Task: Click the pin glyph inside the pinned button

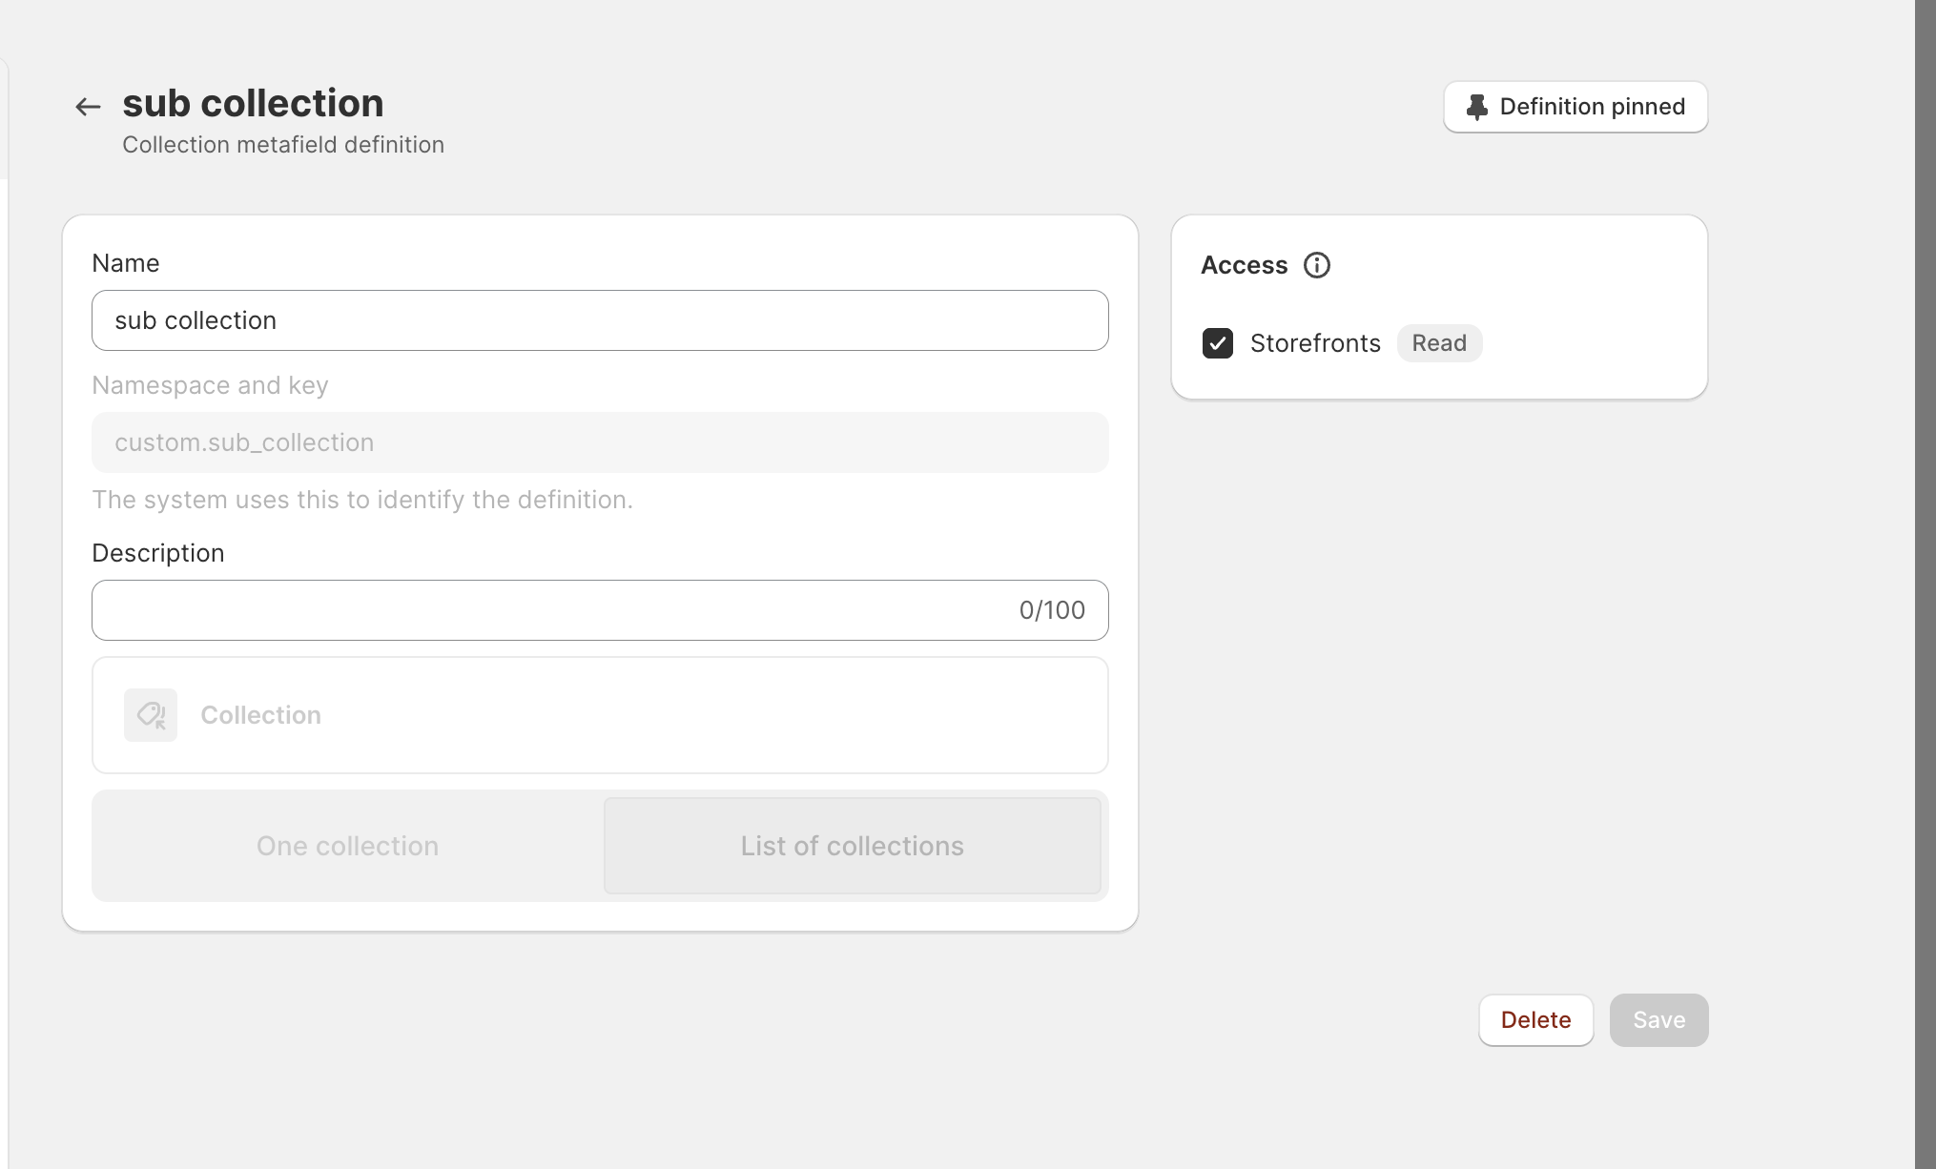Action: coord(1476,106)
